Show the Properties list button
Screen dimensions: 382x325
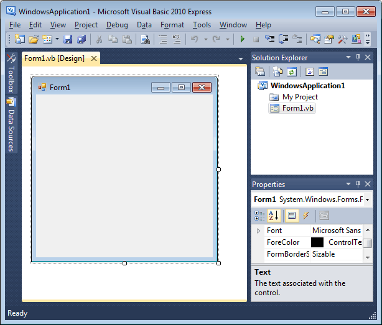(292, 216)
